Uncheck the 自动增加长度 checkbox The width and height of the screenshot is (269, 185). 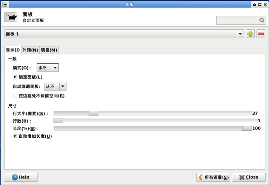(x=15, y=136)
